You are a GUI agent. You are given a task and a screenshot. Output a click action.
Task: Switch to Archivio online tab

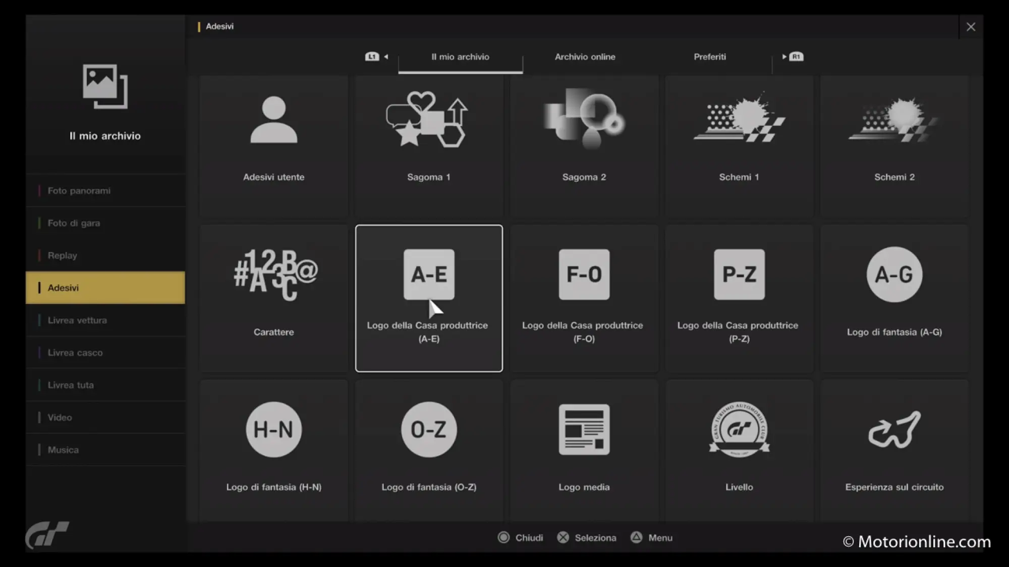[585, 57]
